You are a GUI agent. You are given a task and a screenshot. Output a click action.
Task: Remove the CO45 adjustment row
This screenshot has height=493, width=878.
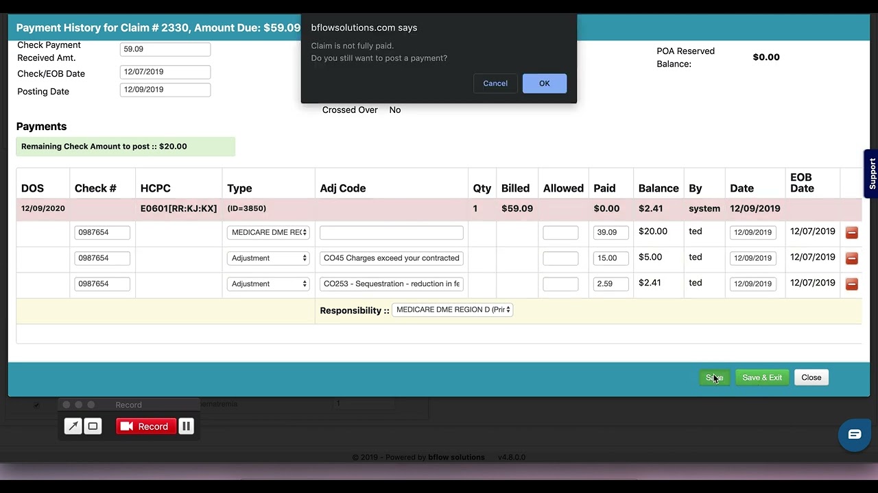click(x=852, y=258)
